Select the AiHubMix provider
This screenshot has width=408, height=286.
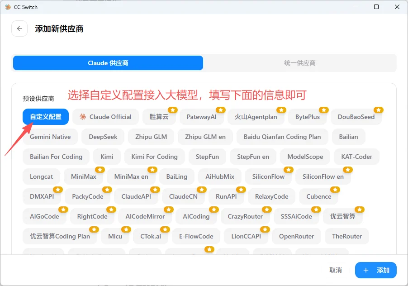point(220,176)
